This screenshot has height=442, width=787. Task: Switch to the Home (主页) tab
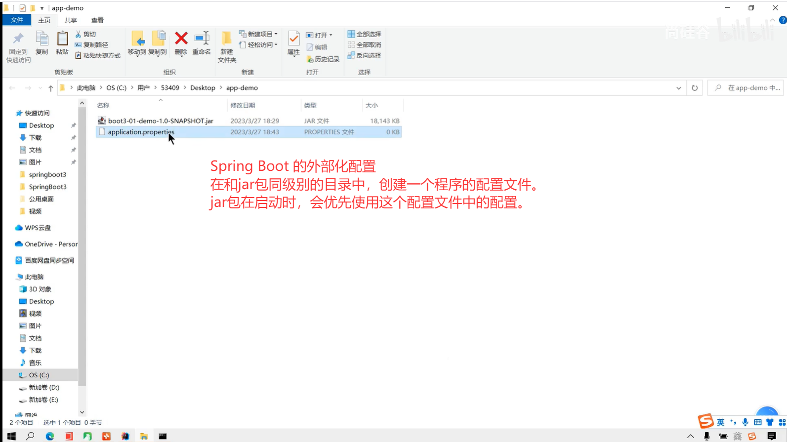44,20
